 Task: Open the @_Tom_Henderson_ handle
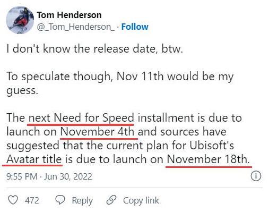[76, 27]
